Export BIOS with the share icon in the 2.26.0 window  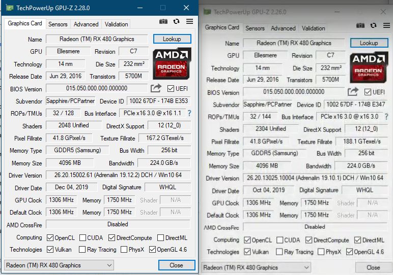pyautogui.click(x=353, y=92)
